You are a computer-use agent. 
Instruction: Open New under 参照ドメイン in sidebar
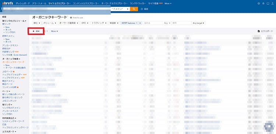coord(7,39)
